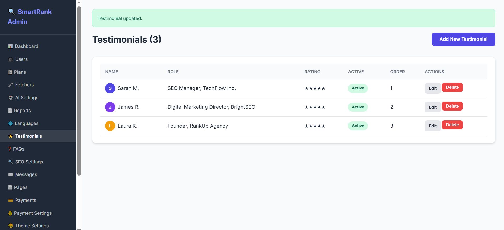Go to SEO Settings page

coord(29,162)
